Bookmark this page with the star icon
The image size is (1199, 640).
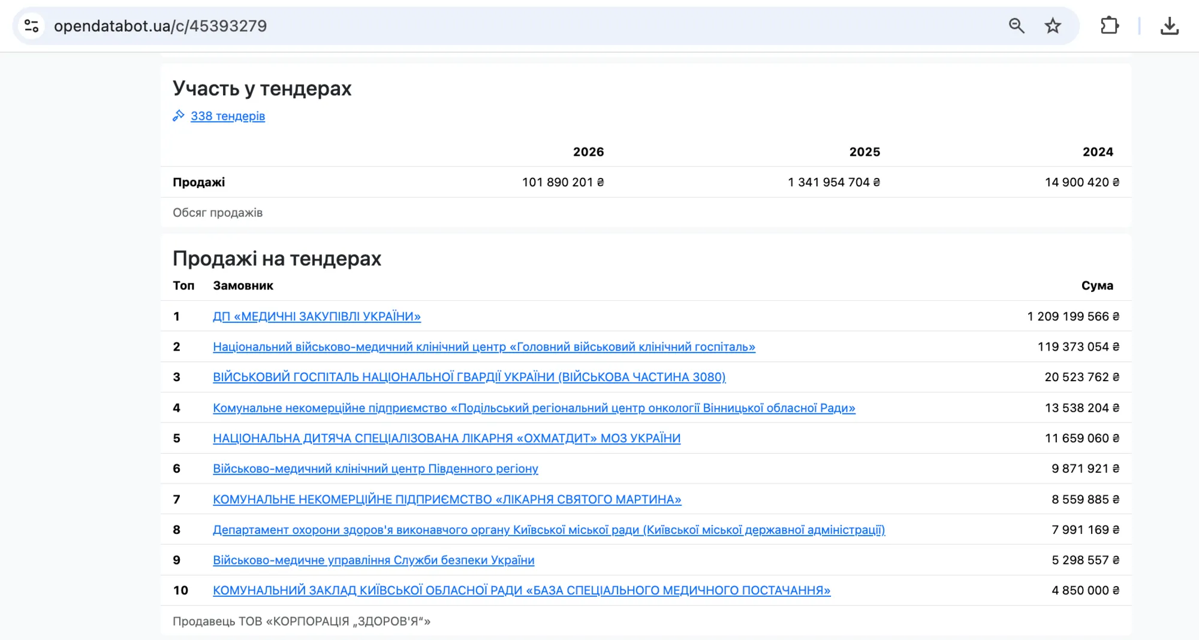click(x=1053, y=26)
